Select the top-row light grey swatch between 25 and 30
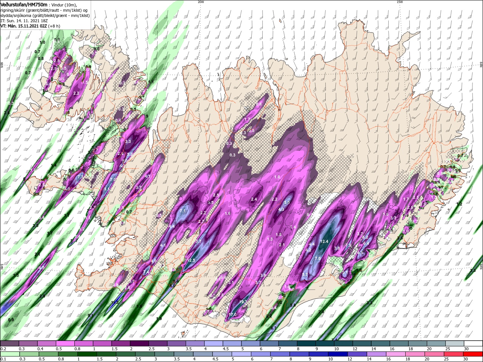This screenshot has height=362, width=483. [455, 344]
